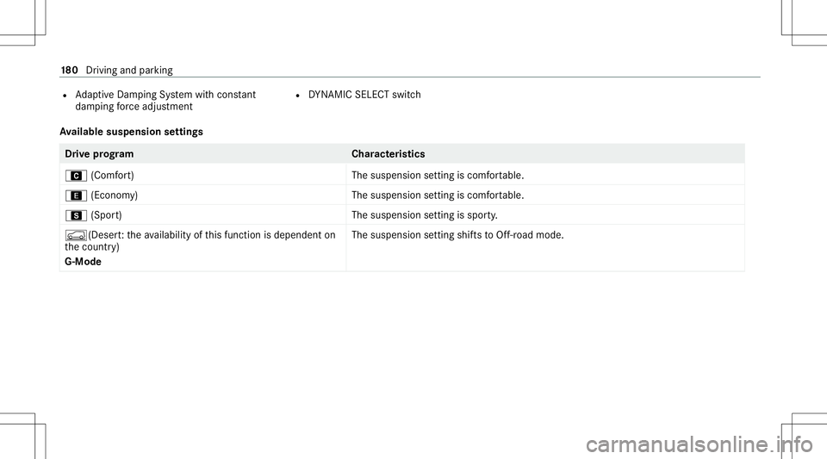827x459 pixels.
Task: Select the Characteristics column header
Action: tap(389, 154)
